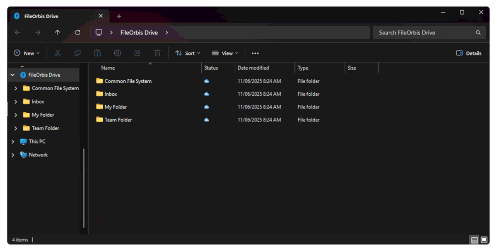The image size is (497, 251).
Task: Open the New dropdown menu
Action: pyautogui.click(x=27, y=53)
